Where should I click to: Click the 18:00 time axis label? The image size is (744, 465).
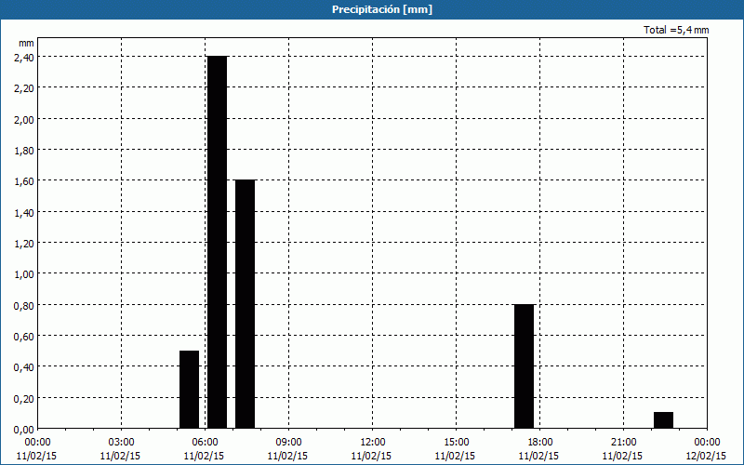click(x=540, y=443)
